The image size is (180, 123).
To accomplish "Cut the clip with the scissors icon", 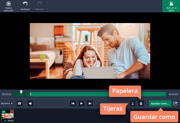I will [133, 103].
